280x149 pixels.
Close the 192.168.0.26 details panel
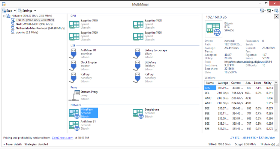pyautogui.click(x=276, y=16)
